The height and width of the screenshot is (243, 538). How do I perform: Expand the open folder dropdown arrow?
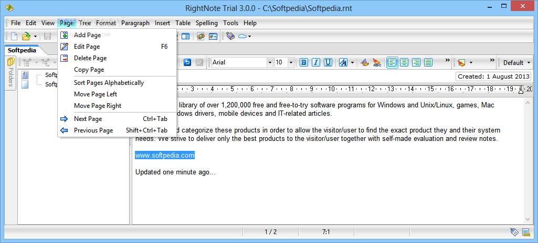pos(35,36)
